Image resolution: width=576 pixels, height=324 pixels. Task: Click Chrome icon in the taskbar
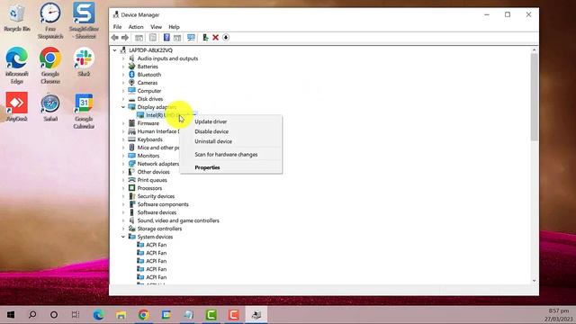[x=144, y=315]
